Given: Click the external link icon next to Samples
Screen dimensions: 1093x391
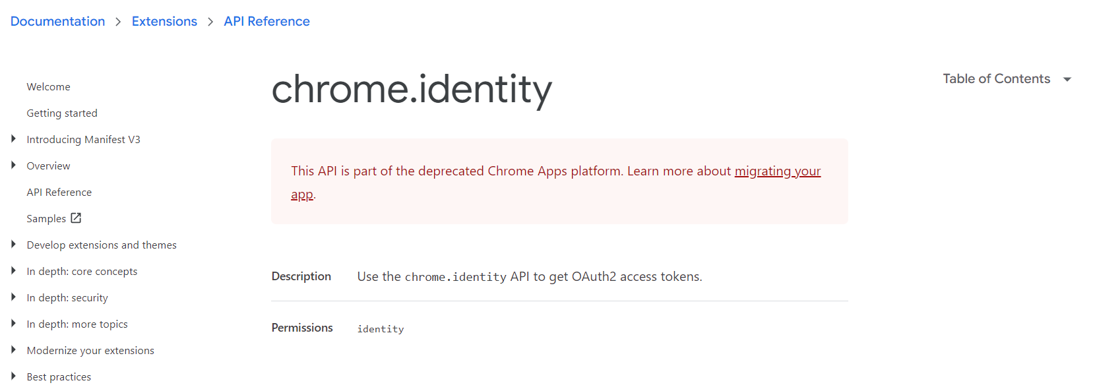Looking at the screenshot, I should 75,218.
